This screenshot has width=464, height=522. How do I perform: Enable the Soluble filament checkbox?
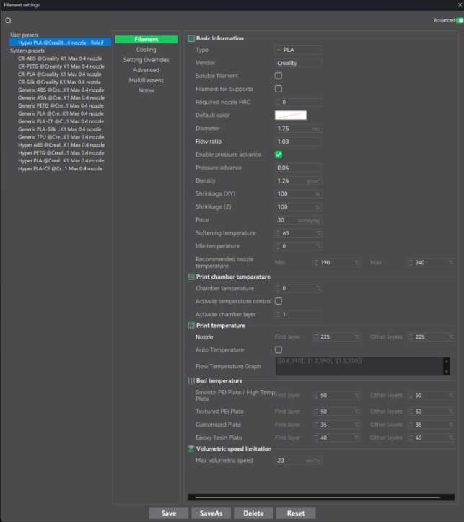point(279,76)
